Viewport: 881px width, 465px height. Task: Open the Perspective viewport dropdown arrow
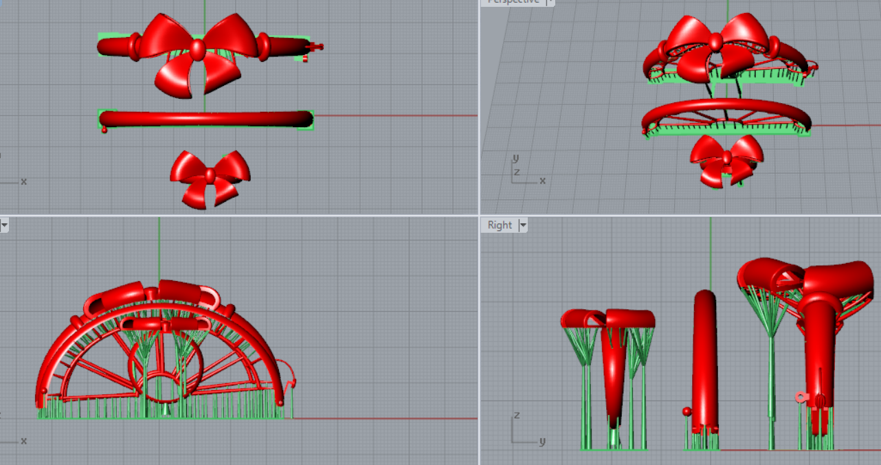[x=550, y=2]
